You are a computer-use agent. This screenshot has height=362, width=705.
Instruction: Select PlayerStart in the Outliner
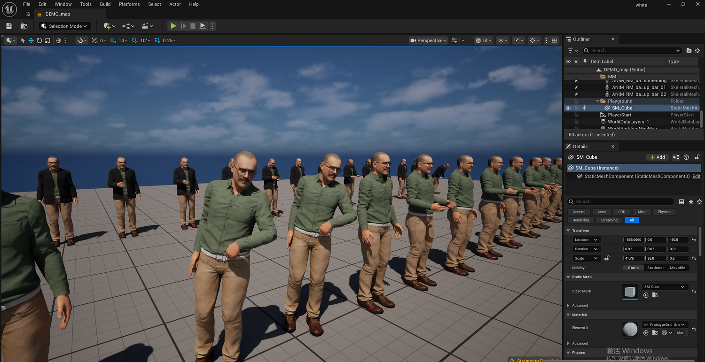pyautogui.click(x=619, y=115)
